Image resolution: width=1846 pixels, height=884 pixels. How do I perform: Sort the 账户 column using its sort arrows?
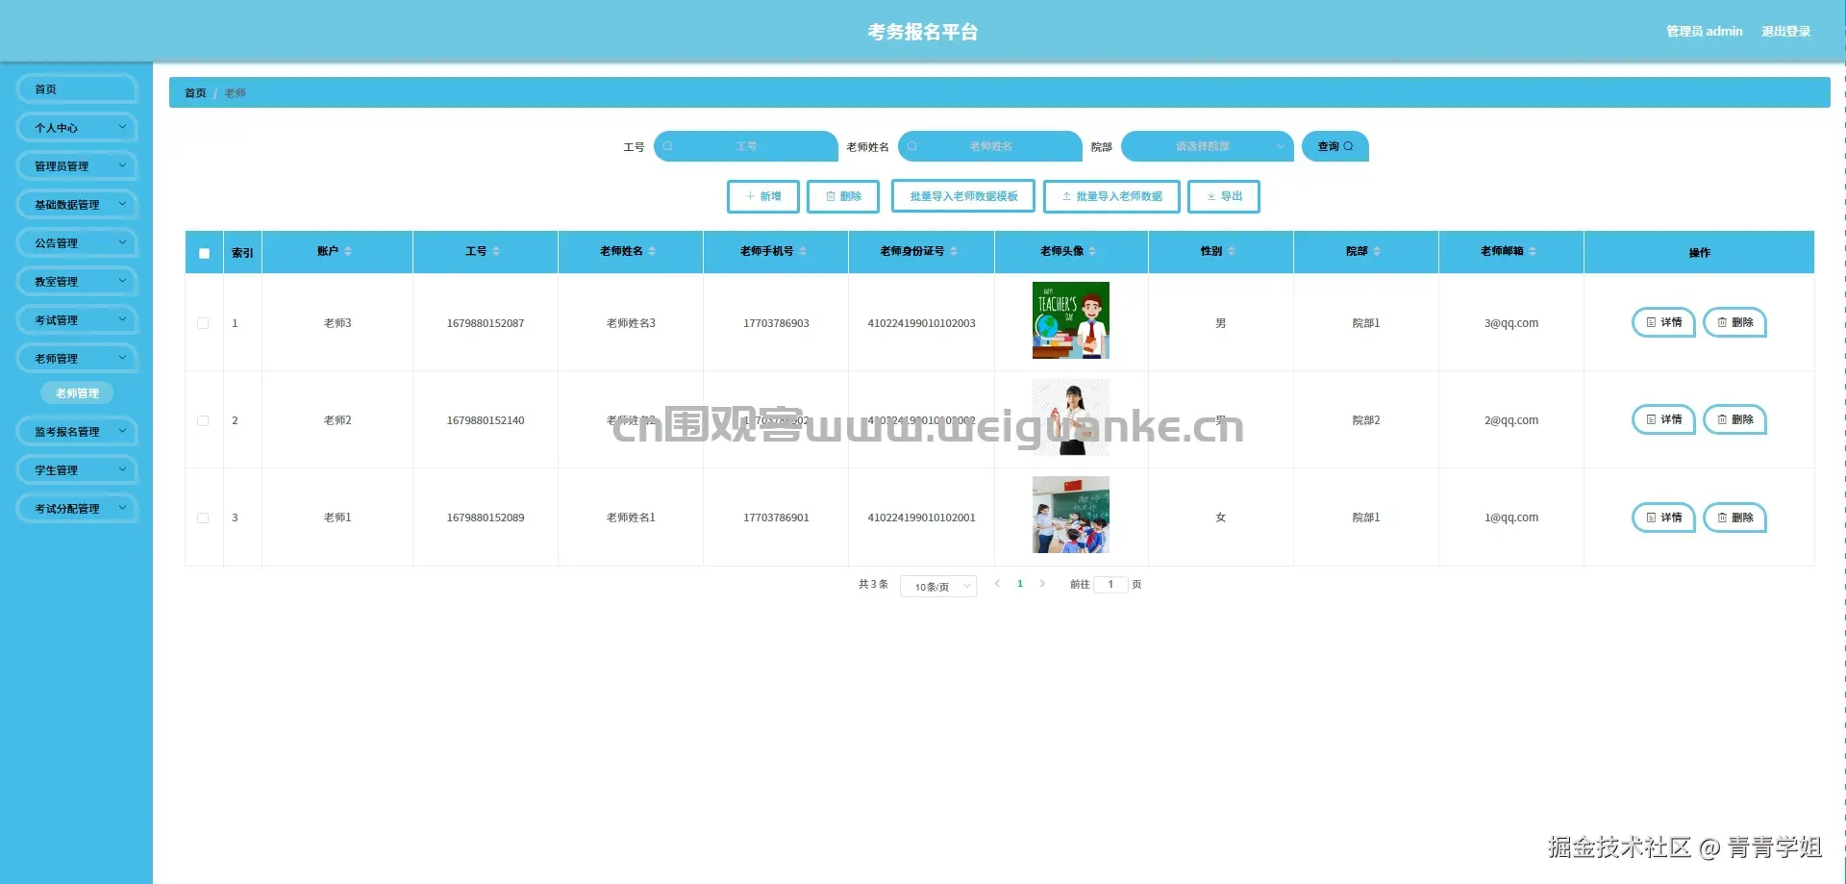[348, 251]
